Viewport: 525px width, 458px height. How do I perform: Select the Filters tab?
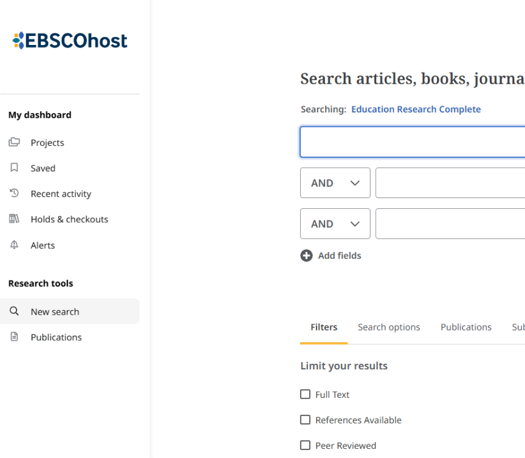click(324, 327)
